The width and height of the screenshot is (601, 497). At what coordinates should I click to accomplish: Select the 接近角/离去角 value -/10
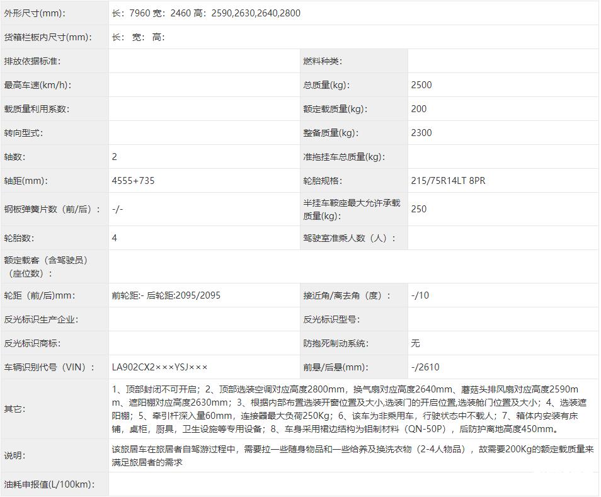pyautogui.click(x=418, y=295)
